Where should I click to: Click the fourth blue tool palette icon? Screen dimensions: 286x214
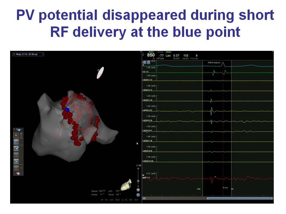[x=16, y=161]
